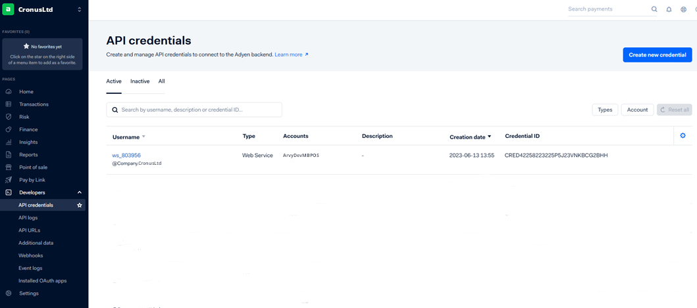Toggle the favorite star on API credentials
This screenshot has width=697, height=308.
pos(80,206)
